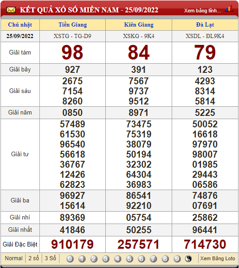Click the Giải Đặc Biệt row label

point(20,245)
